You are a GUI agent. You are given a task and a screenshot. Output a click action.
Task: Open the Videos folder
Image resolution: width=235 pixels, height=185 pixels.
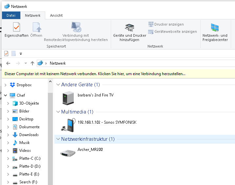(22, 151)
